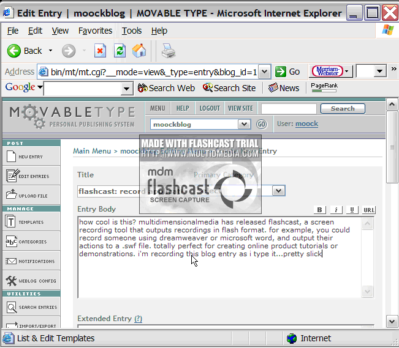The width and height of the screenshot is (399, 348).
Task: Click the bold B formatting button
Action: pos(319,210)
